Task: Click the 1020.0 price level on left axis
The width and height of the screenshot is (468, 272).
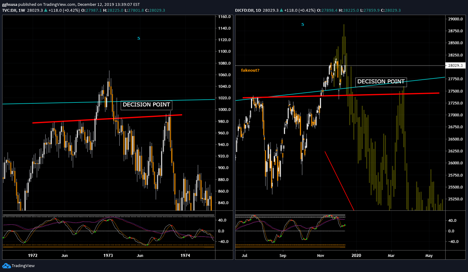Action: [225, 98]
